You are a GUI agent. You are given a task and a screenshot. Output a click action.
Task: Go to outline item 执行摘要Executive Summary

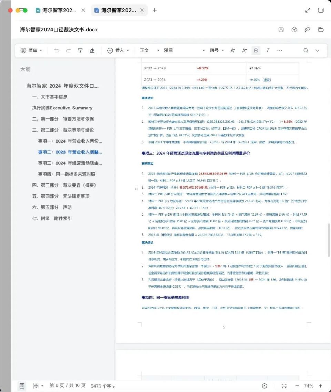tap(62, 108)
